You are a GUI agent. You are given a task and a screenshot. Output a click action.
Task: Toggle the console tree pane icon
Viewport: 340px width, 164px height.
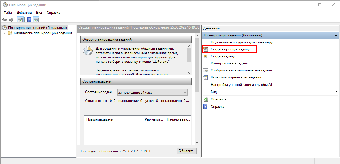(20, 20)
